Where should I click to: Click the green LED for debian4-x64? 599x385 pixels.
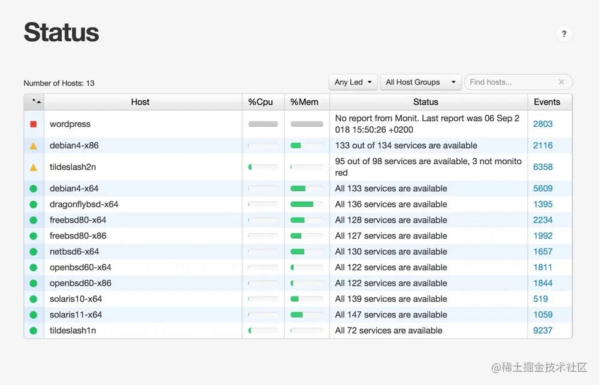coord(34,188)
